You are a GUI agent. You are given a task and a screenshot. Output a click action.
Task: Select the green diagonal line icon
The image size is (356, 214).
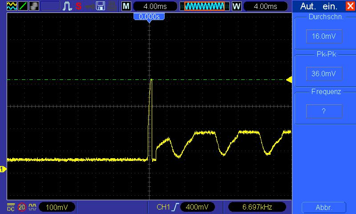click(x=23, y=6)
